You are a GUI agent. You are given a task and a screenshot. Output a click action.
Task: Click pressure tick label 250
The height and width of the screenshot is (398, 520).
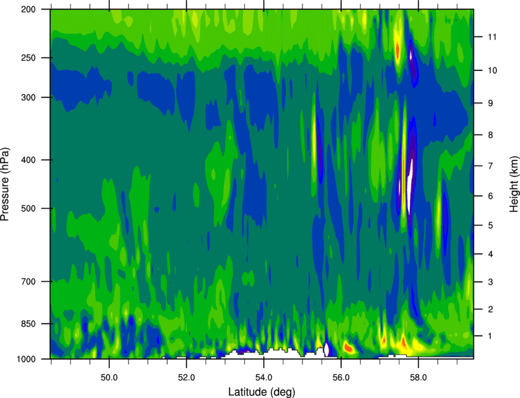[x=28, y=58]
